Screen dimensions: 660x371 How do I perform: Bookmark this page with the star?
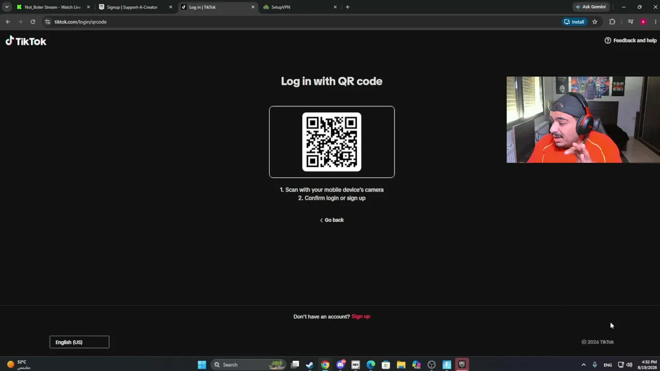(x=595, y=22)
